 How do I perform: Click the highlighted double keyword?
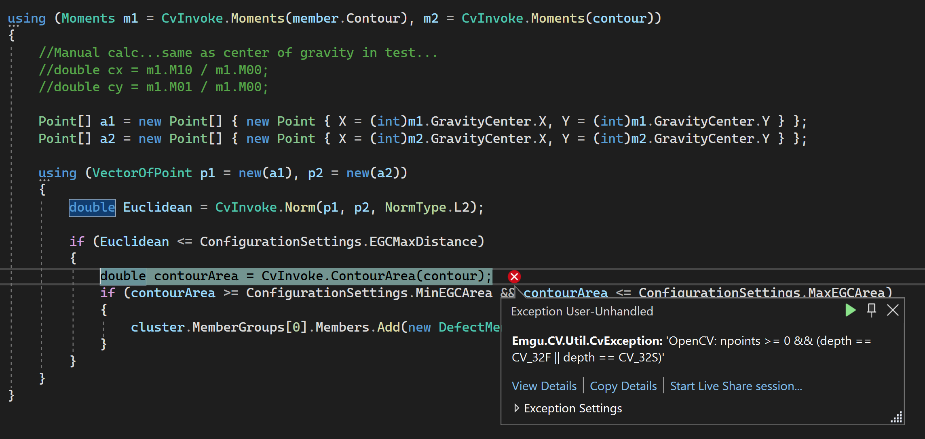click(x=92, y=207)
